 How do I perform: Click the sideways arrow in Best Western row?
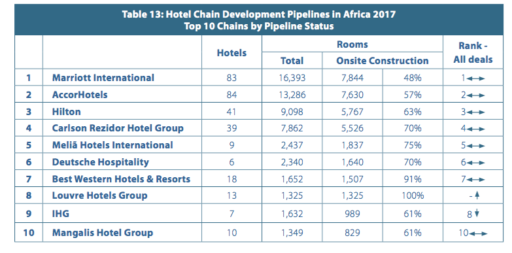coord(476,179)
